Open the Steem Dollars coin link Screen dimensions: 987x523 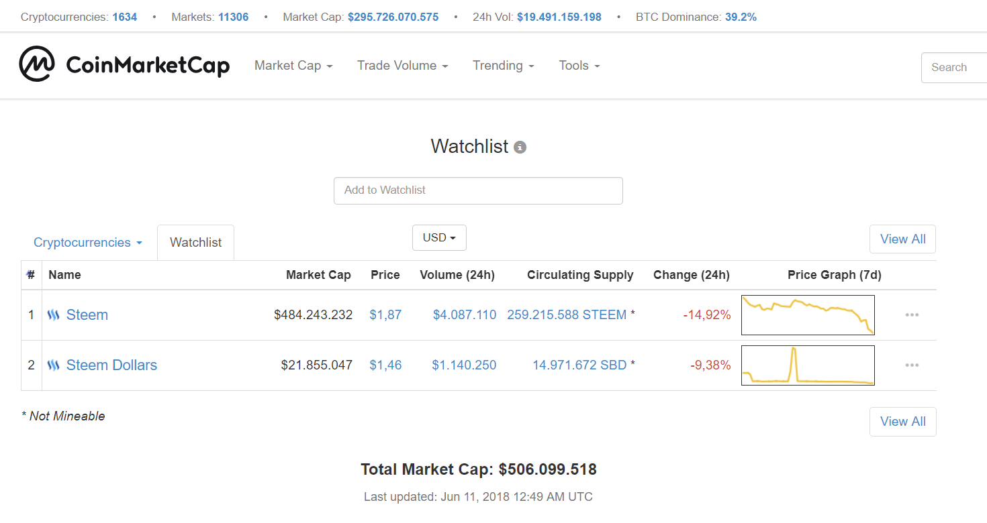click(x=111, y=365)
